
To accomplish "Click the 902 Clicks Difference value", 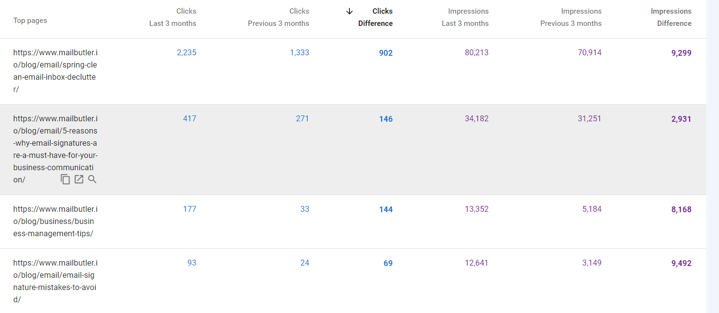I will 385,52.
